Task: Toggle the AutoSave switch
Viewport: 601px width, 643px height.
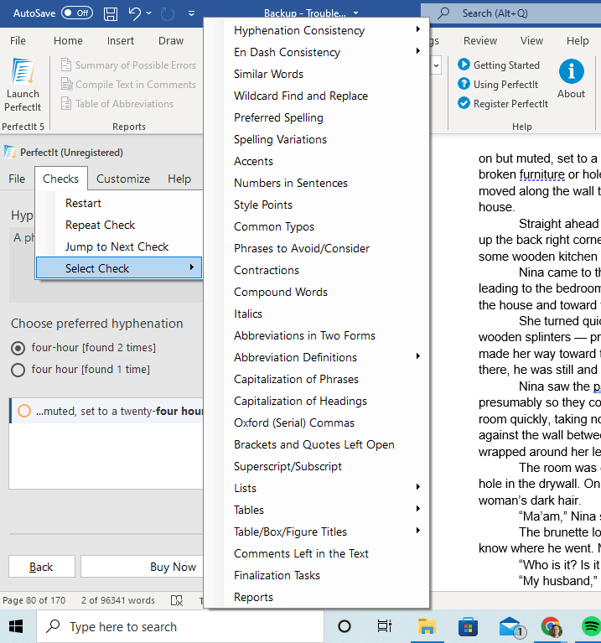Action: [x=77, y=13]
